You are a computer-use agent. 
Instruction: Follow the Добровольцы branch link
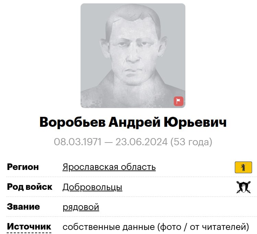(92, 187)
